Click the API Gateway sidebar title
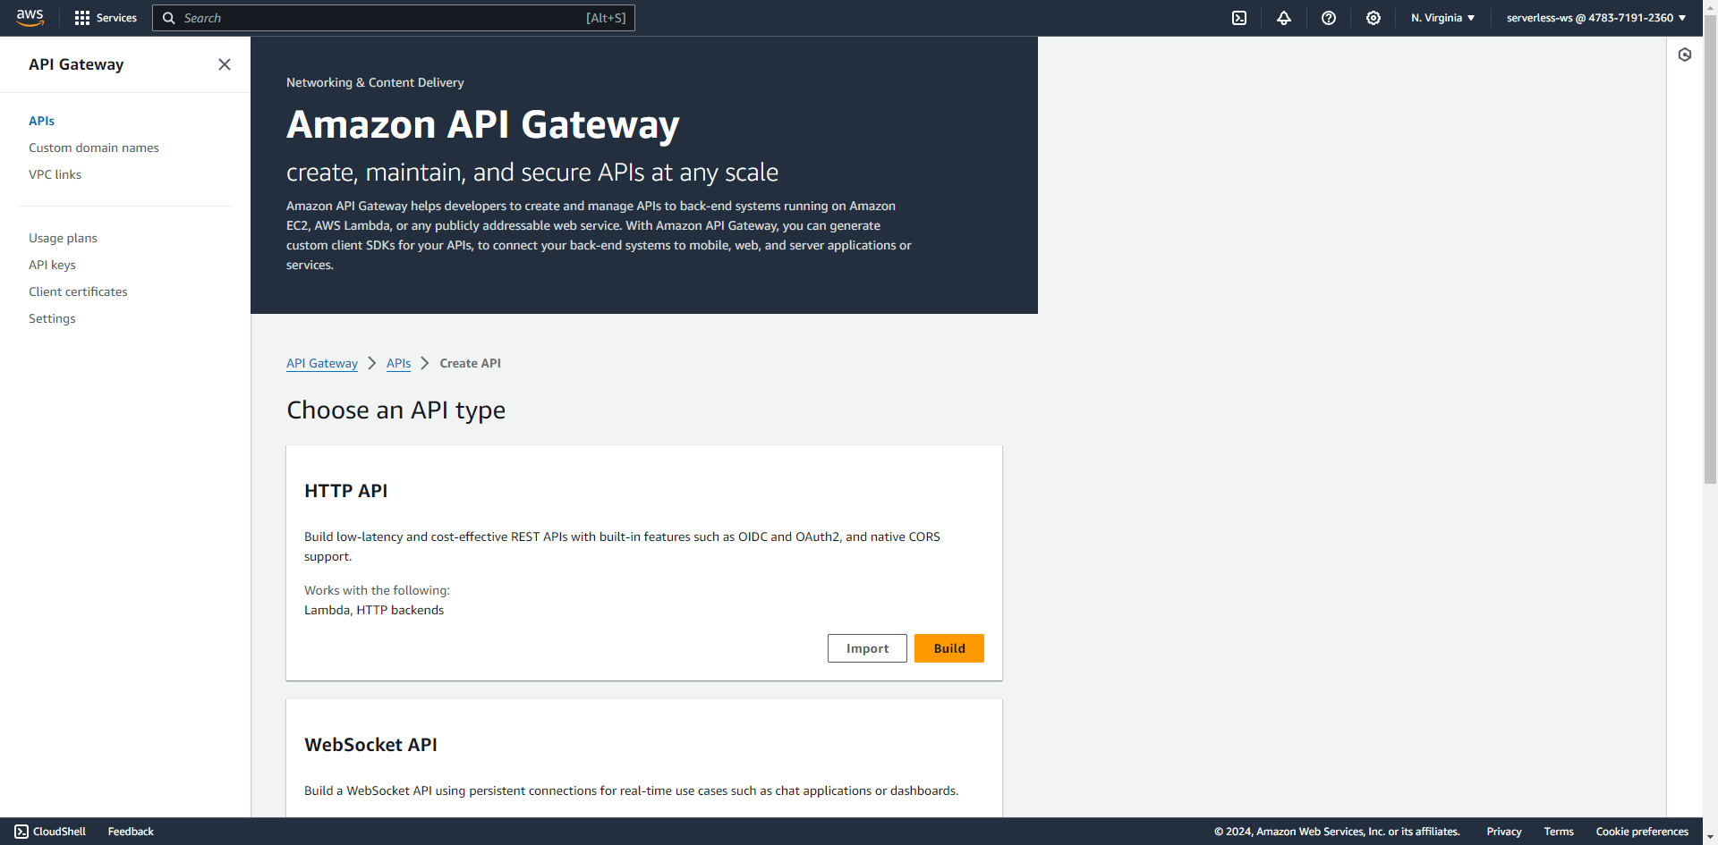The height and width of the screenshot is (845, 1718). pos(76,64)
